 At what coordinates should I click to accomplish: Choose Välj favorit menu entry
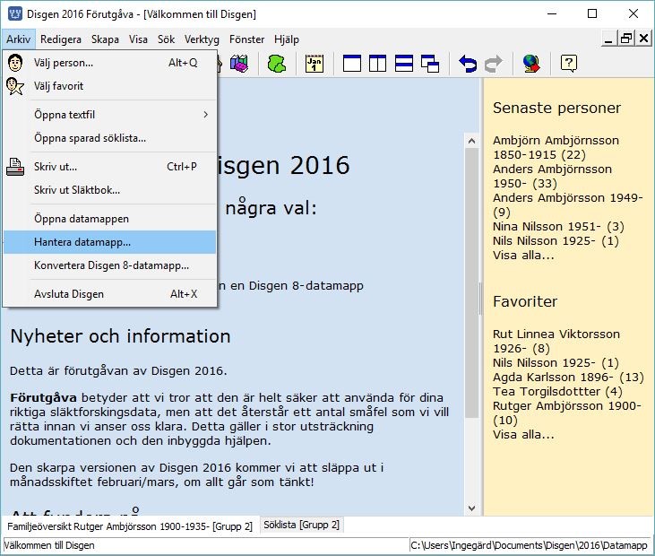(x=110, y=86)
